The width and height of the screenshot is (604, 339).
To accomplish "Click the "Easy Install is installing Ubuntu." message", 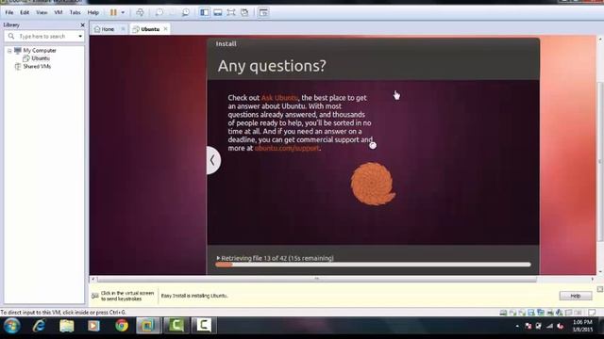I will pyautogui.click(x=194, y=296).
